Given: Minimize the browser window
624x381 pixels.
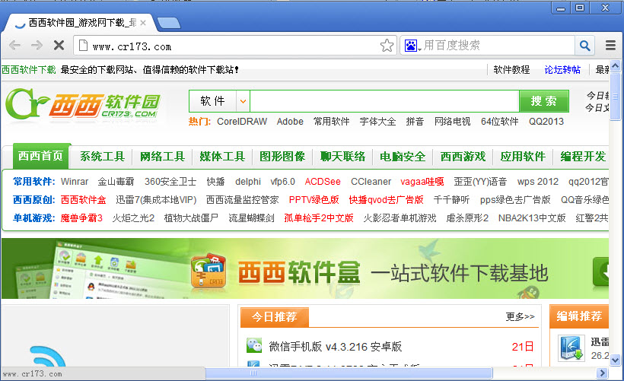Looking at the screenshot, I should coord(561,8).
